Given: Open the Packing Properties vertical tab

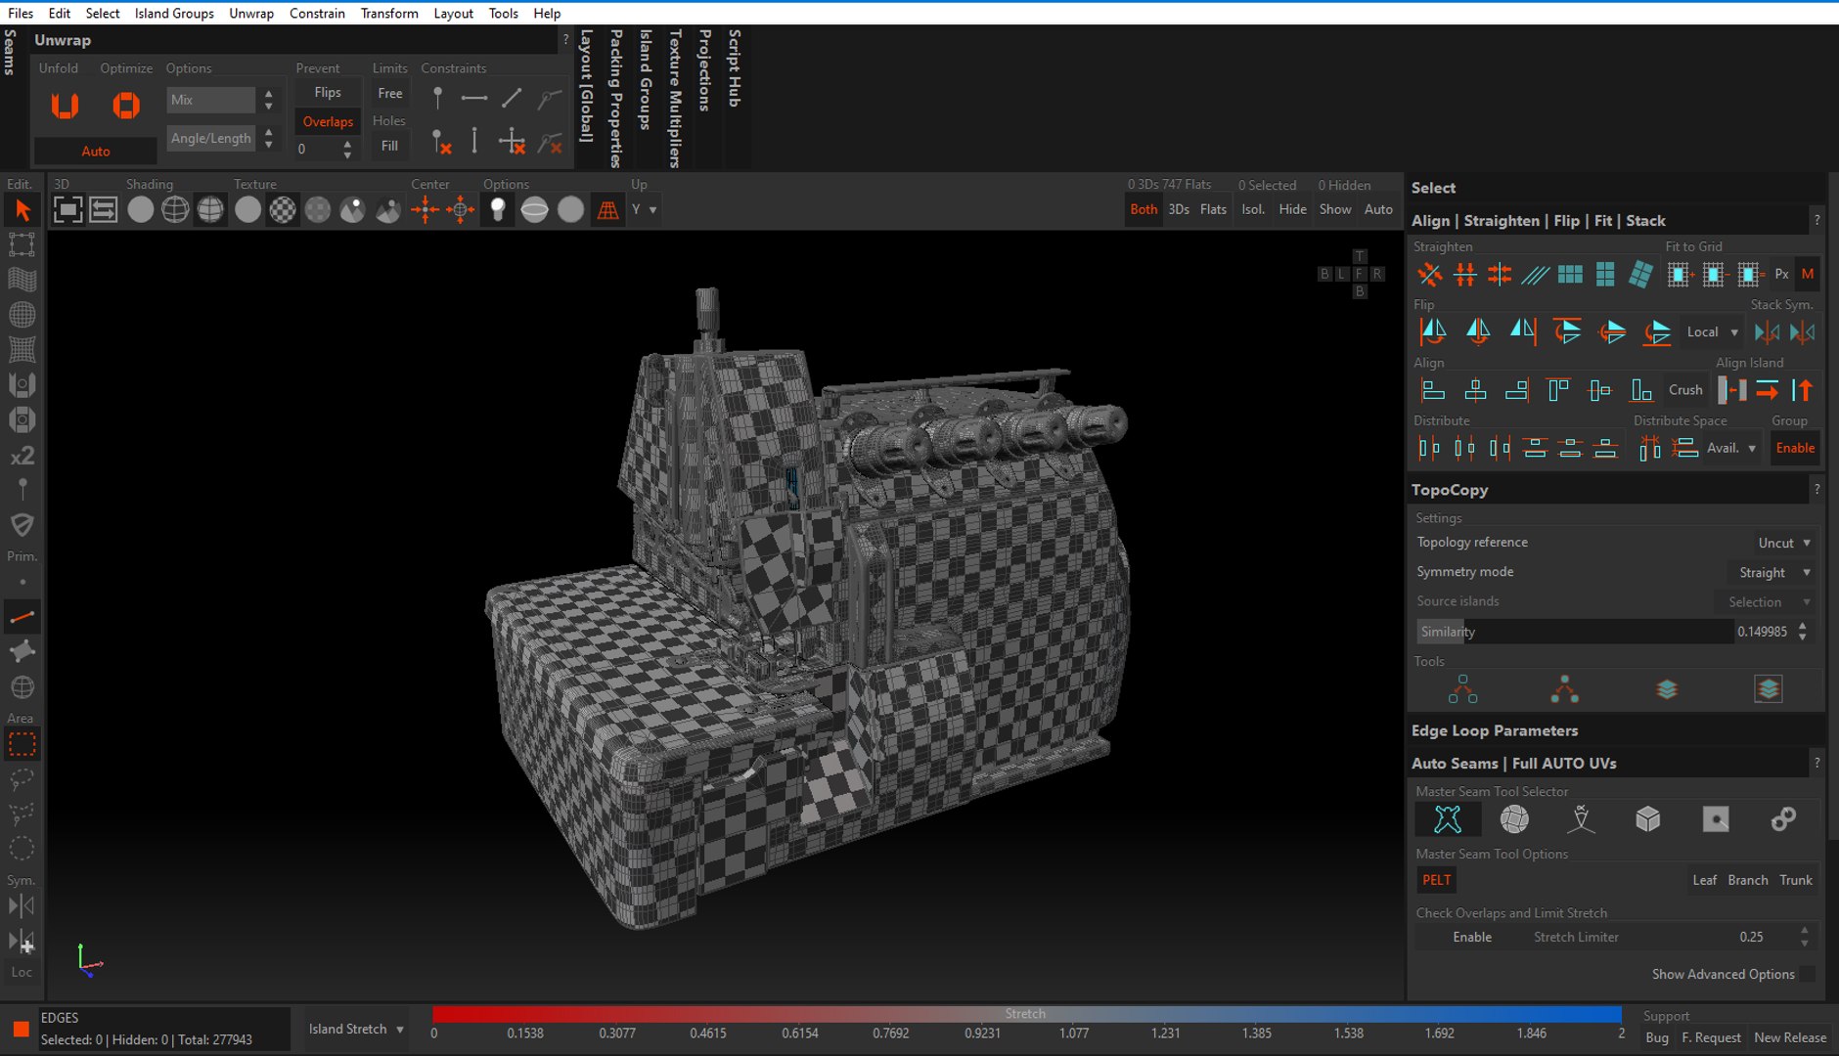Looking at the screenshot, I should [616, 98].
